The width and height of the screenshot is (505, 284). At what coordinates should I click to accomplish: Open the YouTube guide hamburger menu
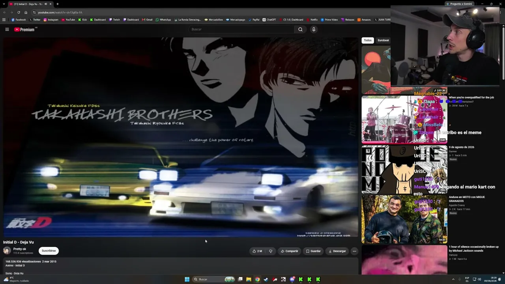pyautogui.click(x=7, y=29)
